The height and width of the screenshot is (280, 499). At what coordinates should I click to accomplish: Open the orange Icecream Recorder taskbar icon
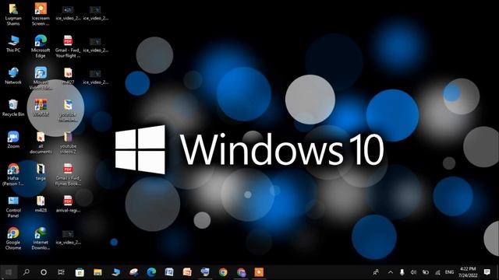tap(259, 272)
